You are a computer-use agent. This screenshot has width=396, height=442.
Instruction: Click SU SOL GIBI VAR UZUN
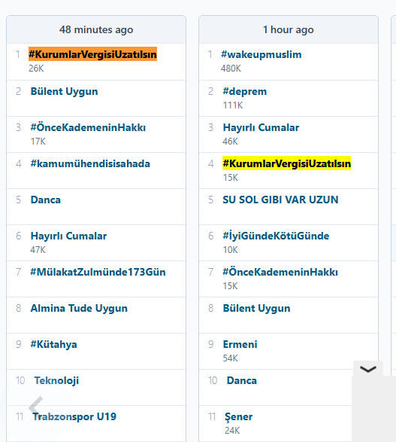click(280, 200)
